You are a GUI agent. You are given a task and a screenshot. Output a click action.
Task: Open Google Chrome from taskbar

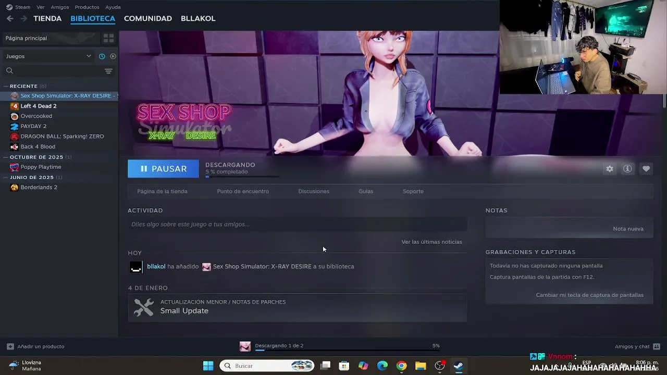point(401,366)
